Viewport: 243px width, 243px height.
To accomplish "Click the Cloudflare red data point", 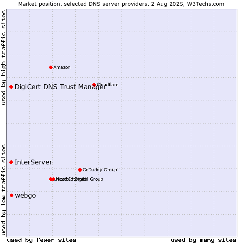I will [94, 85].
